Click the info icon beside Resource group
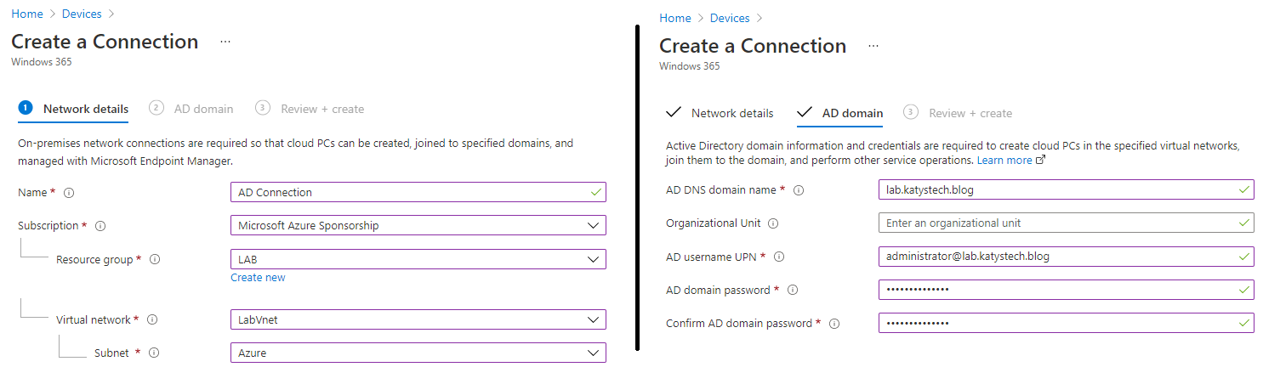This screenshot has height=384, width=1263. click(155, 260)
